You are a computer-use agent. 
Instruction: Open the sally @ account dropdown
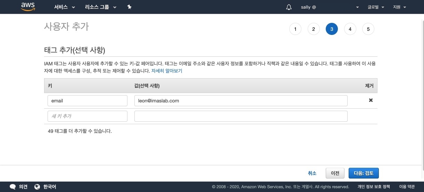point(329,7)
